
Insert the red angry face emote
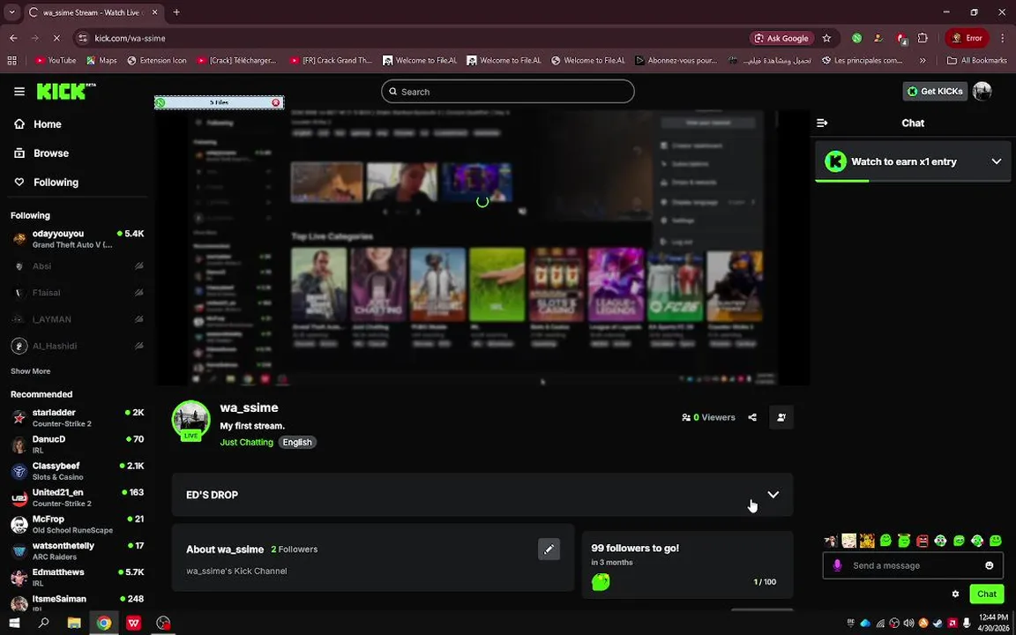pos(923,541)
